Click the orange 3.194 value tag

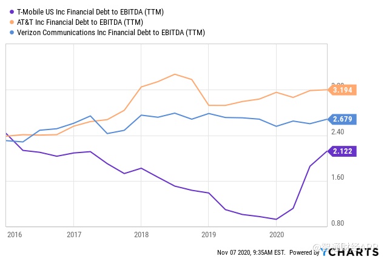point(343,90)
